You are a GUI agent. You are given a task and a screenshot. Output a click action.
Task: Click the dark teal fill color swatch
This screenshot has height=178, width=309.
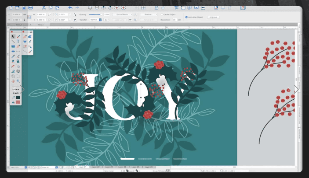pos(18,98)
